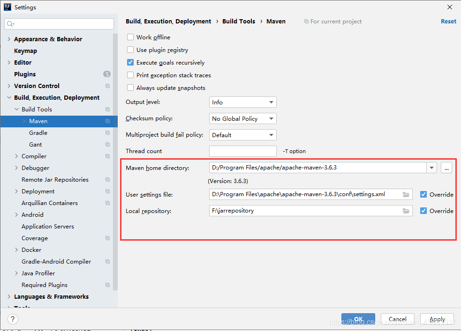
Task: Click project-level icon beside Maven row
Action: tap(107, 121)
